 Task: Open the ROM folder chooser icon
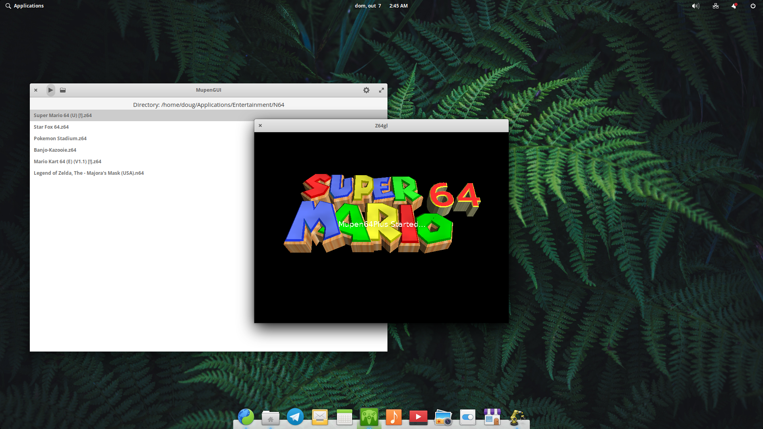[x=63, y=90]
